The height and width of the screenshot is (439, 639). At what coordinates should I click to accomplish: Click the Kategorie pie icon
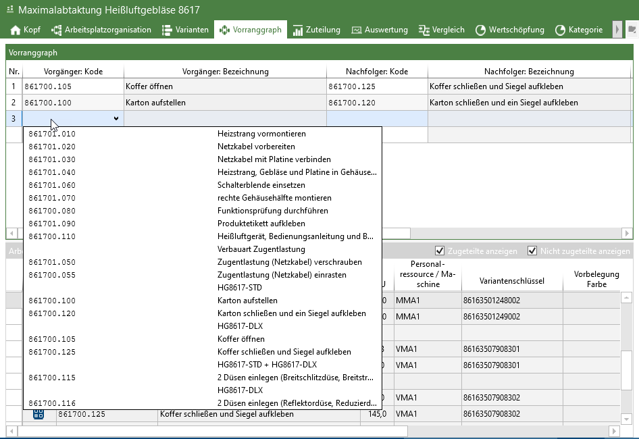(x=561, y=30)
